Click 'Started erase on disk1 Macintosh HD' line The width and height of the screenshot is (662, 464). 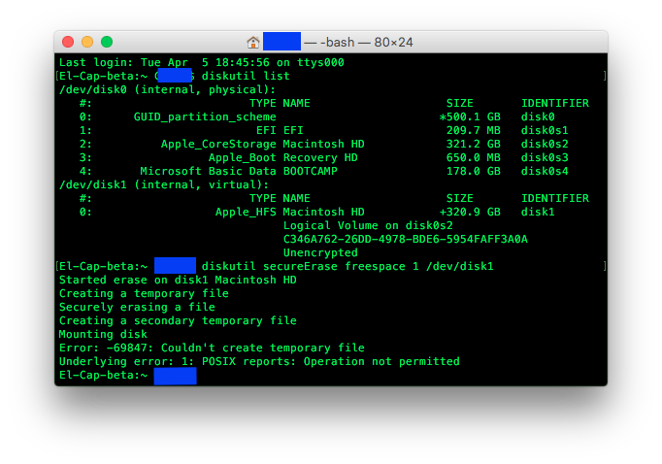click(x=178, y=280)
